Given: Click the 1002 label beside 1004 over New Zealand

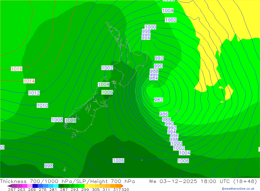Looking at the screenshot, I should 107,68.
